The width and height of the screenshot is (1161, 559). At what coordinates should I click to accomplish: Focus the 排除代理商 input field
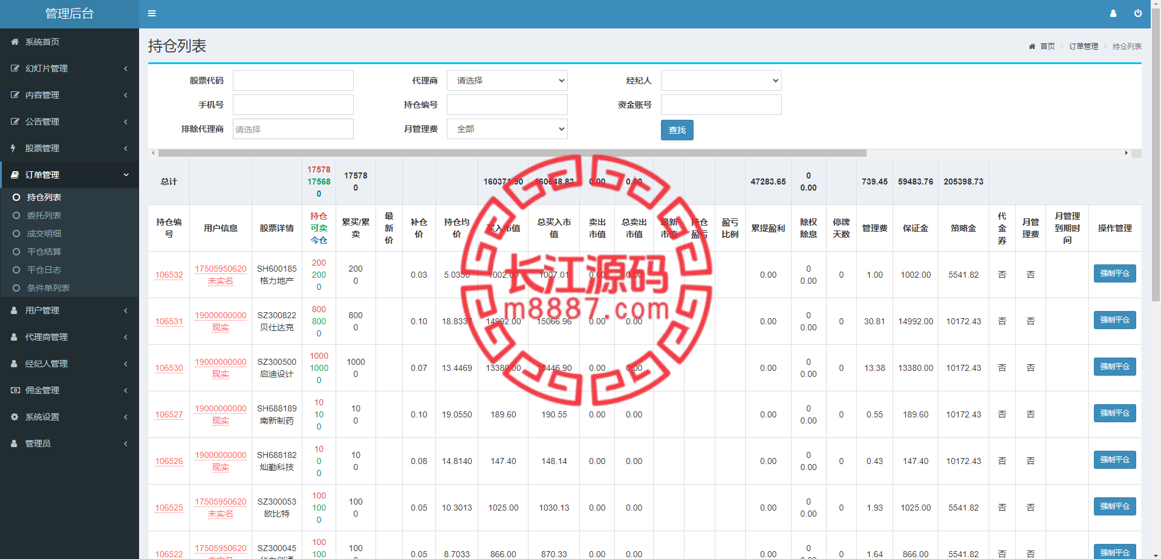(x=293, y=129)
